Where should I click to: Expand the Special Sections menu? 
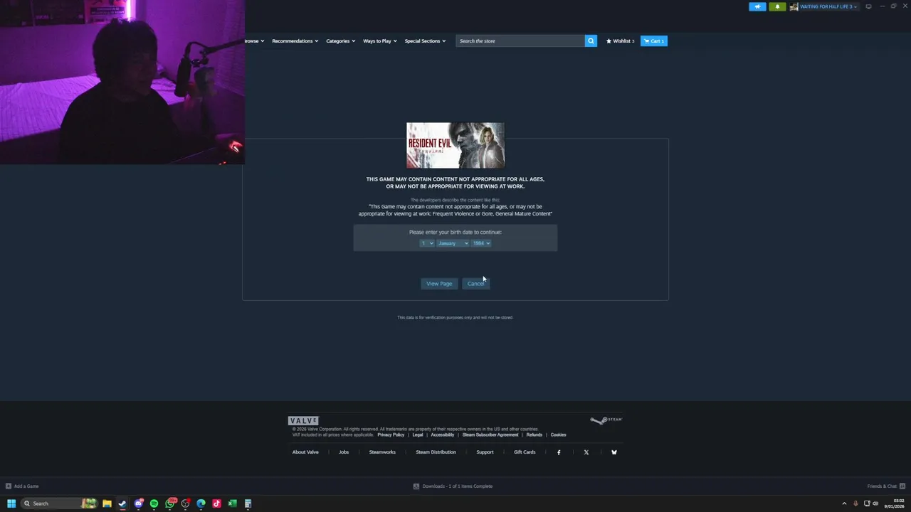click(425, 41)
